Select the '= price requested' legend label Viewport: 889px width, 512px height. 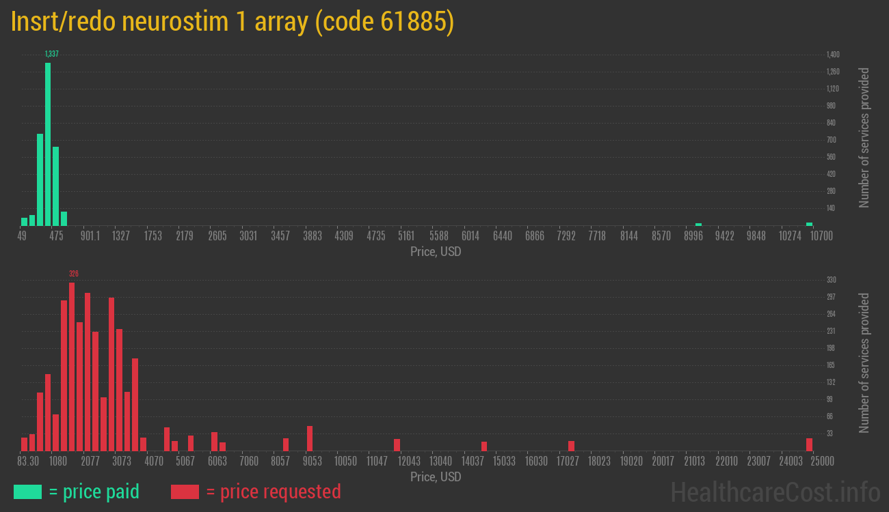273,492
